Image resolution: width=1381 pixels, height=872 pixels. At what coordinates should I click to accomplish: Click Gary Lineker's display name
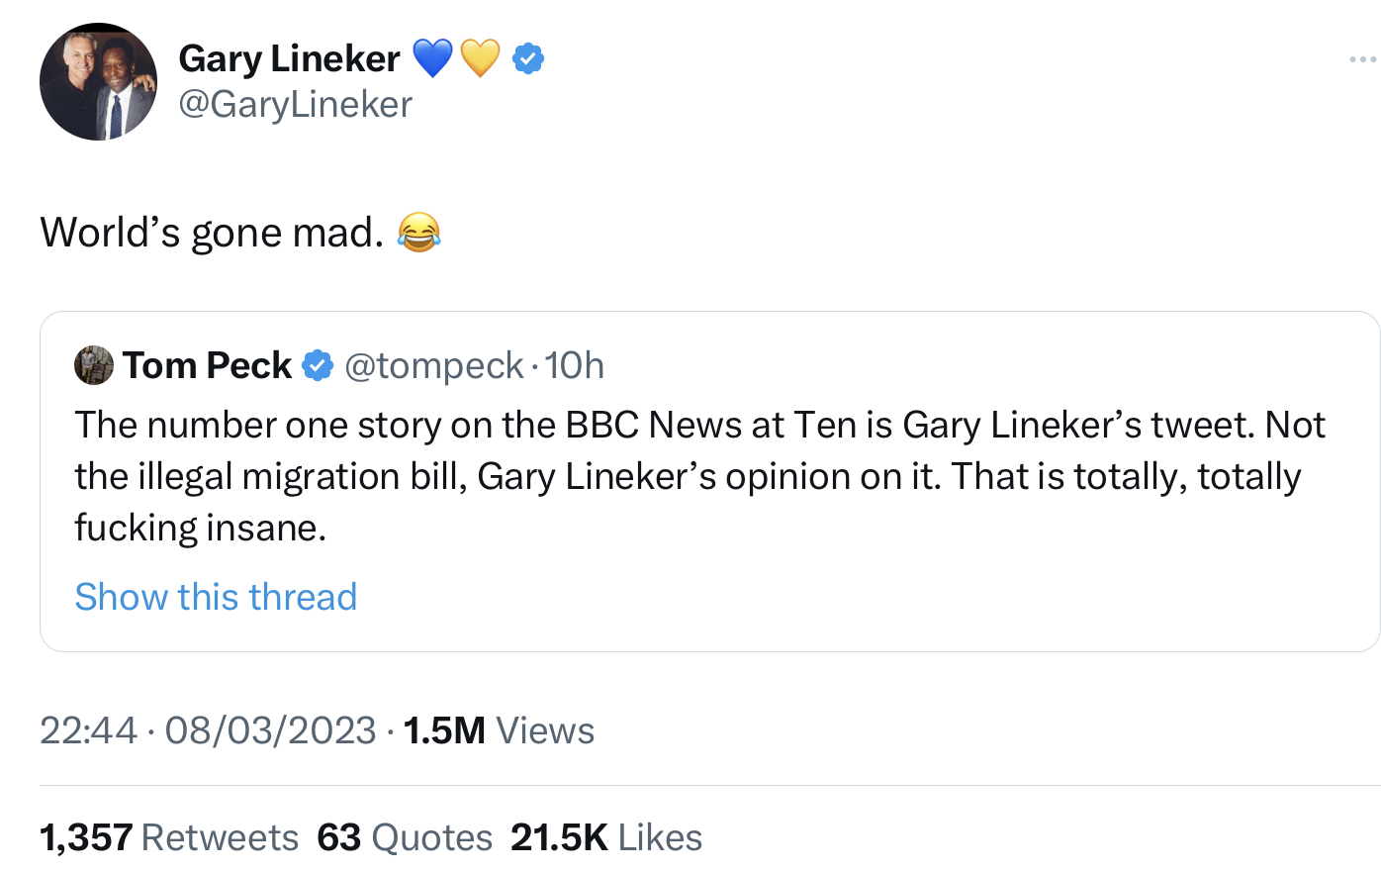click(290, 58)
